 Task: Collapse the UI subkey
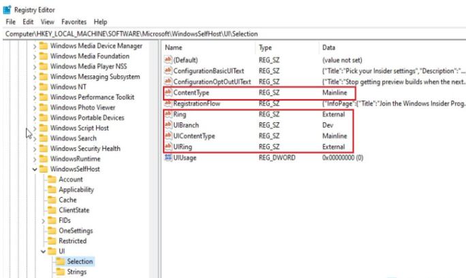(x=43, y=251)
